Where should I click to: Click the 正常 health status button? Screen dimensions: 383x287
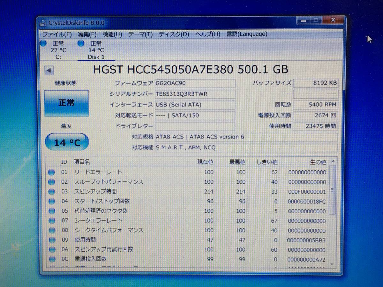click(x=66, y=103)
